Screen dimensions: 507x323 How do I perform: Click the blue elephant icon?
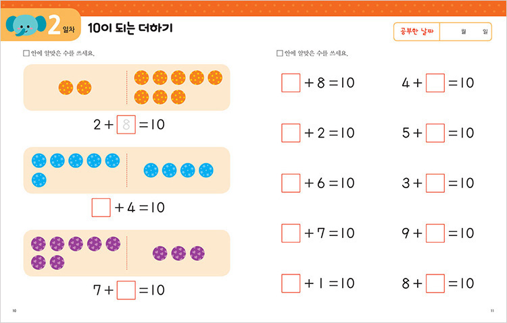click(x=26, y=25)
